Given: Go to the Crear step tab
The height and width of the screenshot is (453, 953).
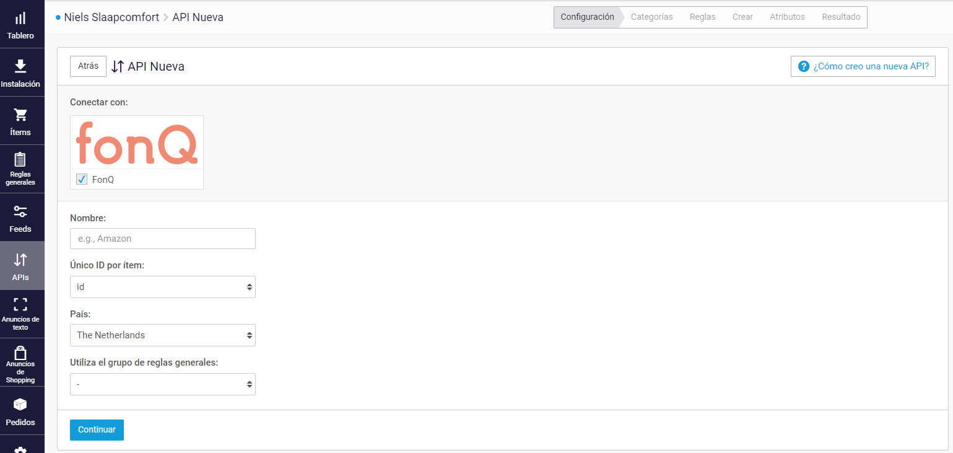Looking at the screenshot, I should (742, 17).
